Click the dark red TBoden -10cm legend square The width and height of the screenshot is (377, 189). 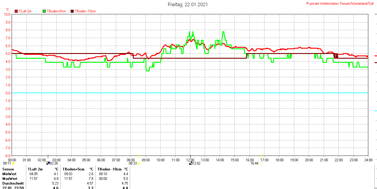point(72,11)
